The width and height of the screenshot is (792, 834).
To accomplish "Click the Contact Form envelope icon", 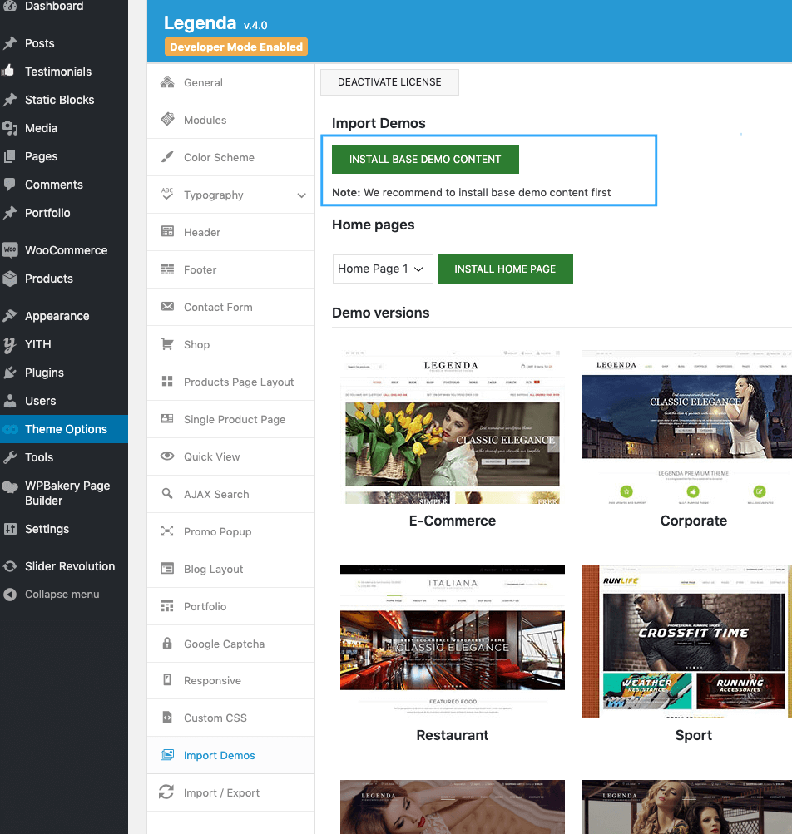I will click(167, 306).
